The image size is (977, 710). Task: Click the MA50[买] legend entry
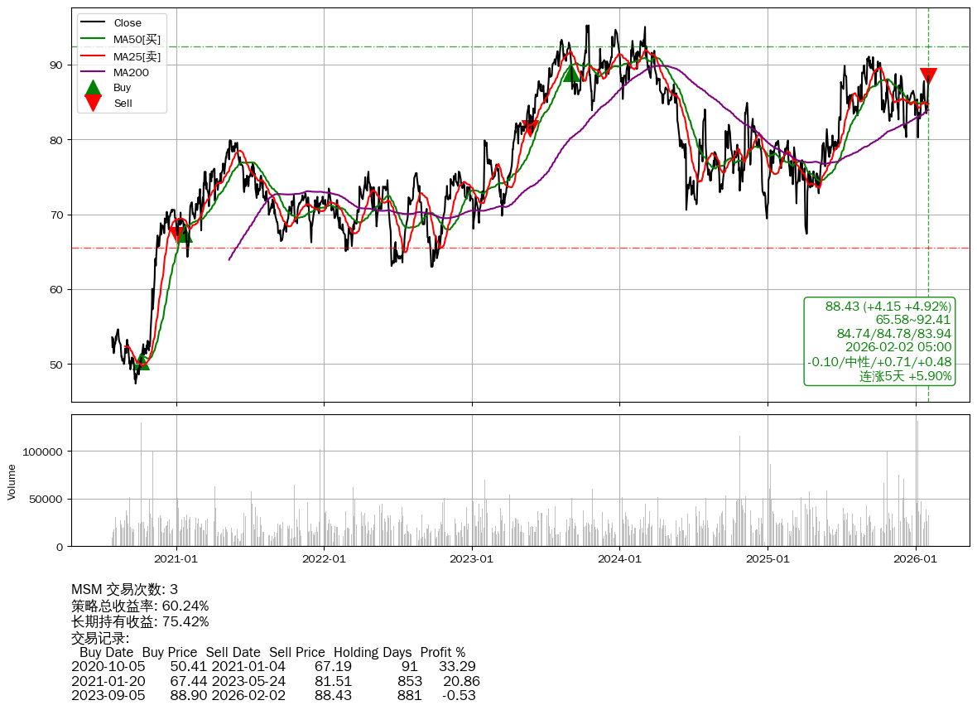[x=137, y=40]
